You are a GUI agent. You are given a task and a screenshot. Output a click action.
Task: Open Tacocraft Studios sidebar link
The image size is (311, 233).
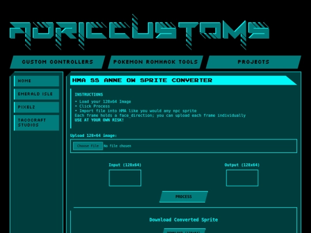pos(36,123)
